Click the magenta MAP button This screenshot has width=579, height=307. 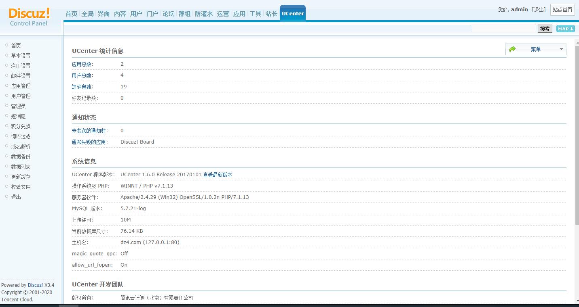(x=565, y=29)
